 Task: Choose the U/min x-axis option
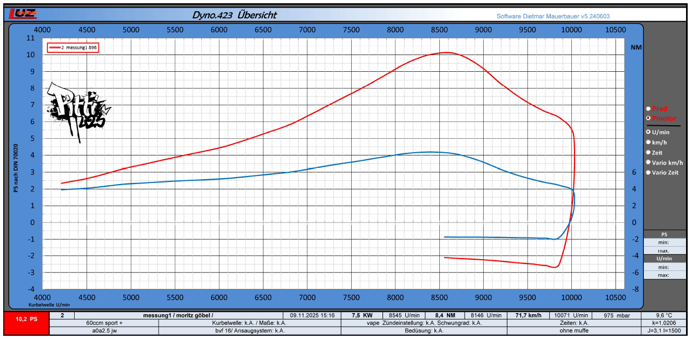pos(649,132)
